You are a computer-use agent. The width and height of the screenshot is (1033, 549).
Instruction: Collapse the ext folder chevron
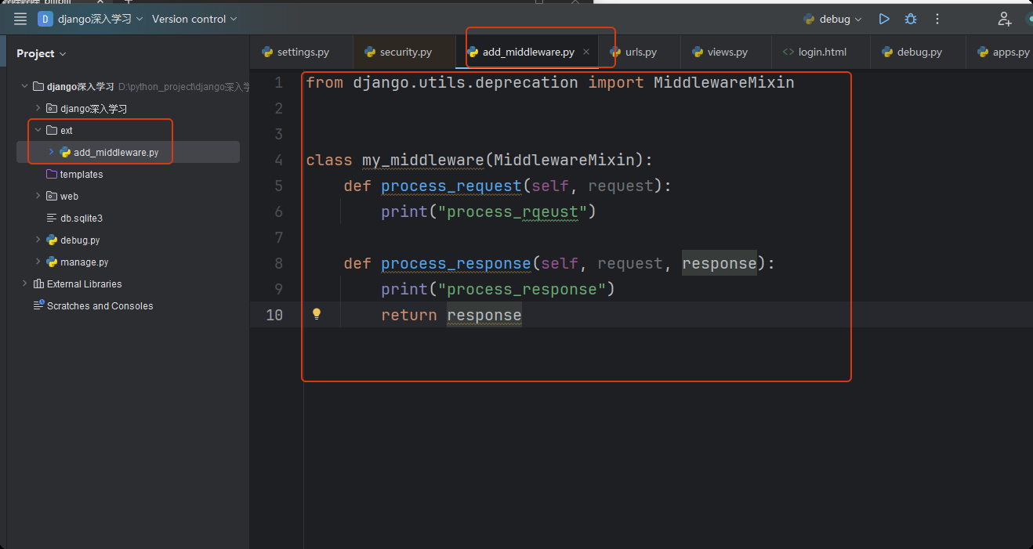(x=38, y=130)
